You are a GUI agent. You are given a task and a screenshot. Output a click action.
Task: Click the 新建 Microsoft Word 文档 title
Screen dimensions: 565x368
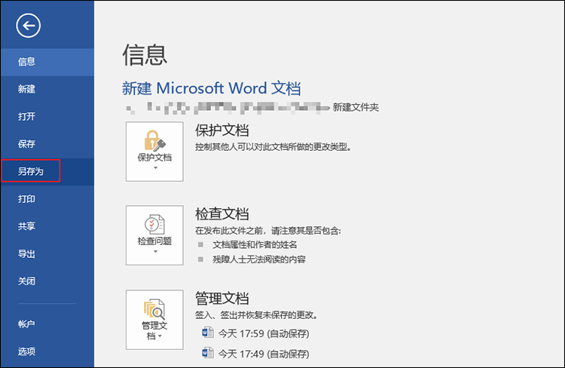pyautogui.click(x=211, y=88)
